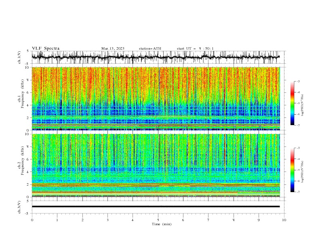
Task: Click the ch.1 frequency axis "6" tick
Action: coord(28,92)
